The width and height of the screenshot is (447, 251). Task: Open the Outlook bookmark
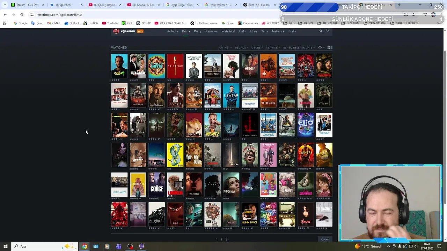pyautogui.click(x=72, y=23)
